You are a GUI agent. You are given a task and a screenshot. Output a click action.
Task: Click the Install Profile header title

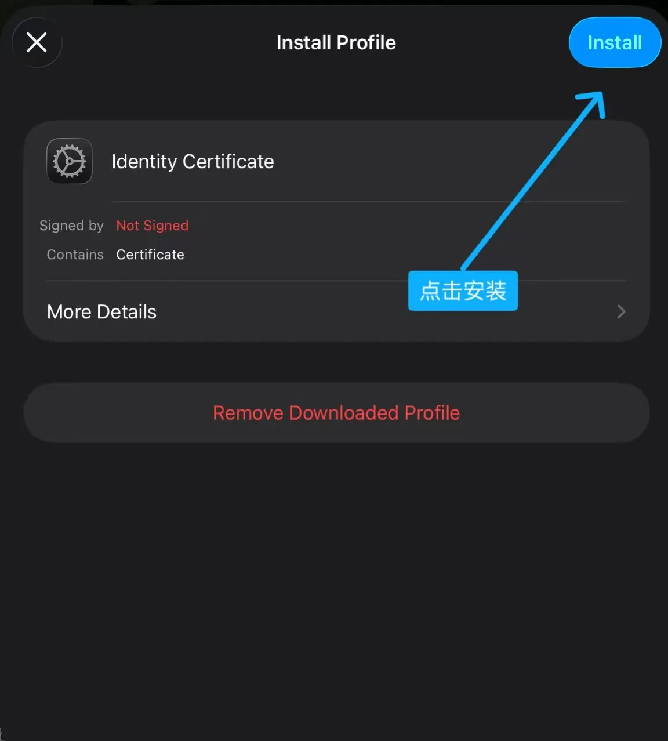(336, 42)
